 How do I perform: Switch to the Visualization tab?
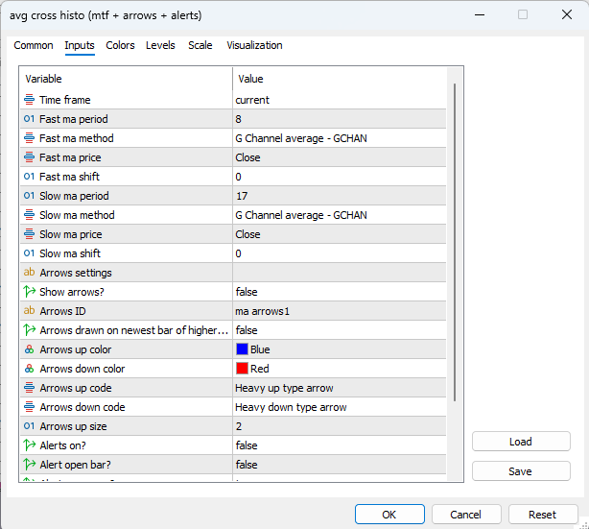254,45
